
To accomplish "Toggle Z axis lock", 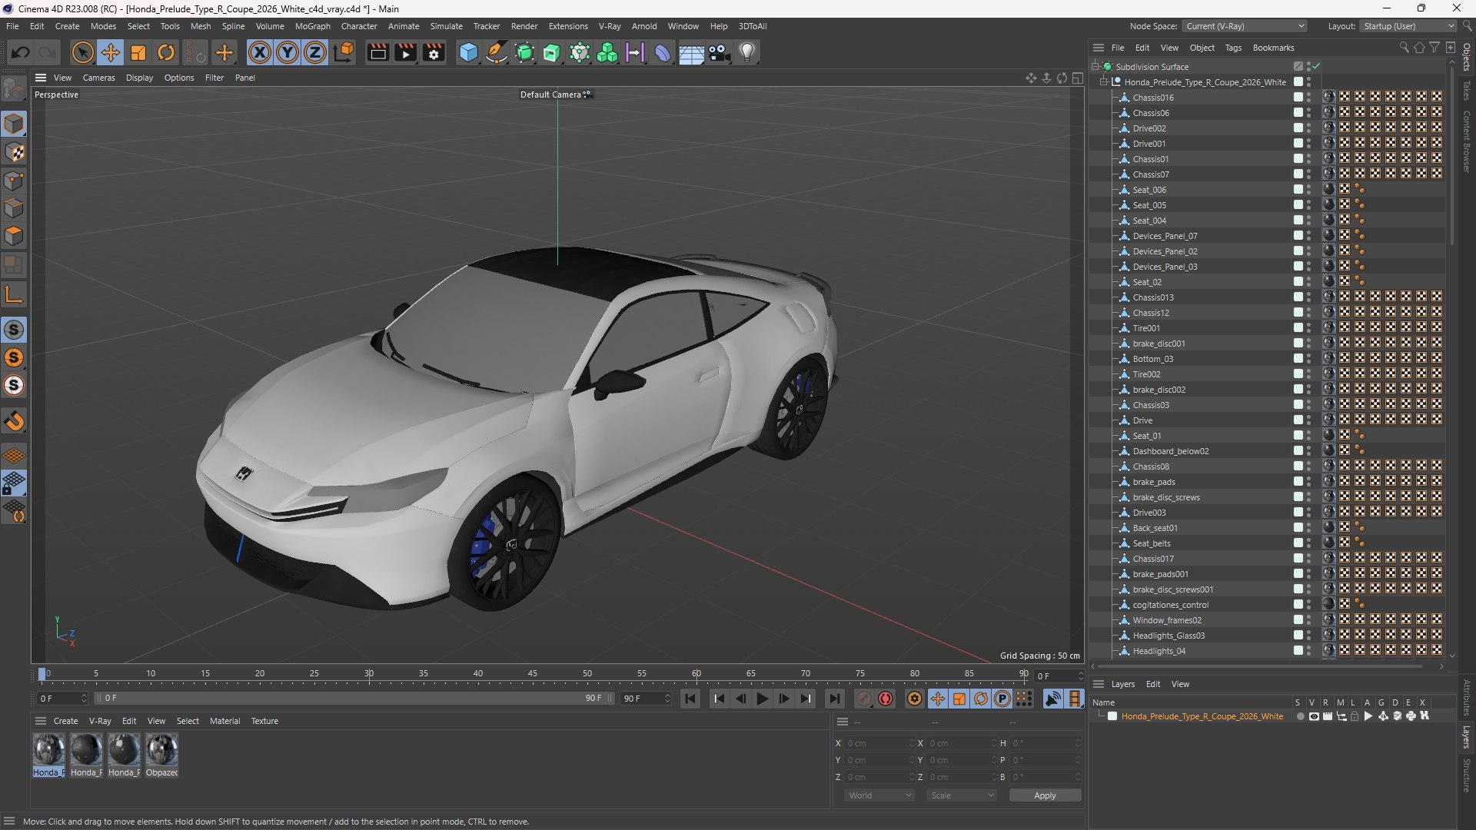I will [315, 52].
